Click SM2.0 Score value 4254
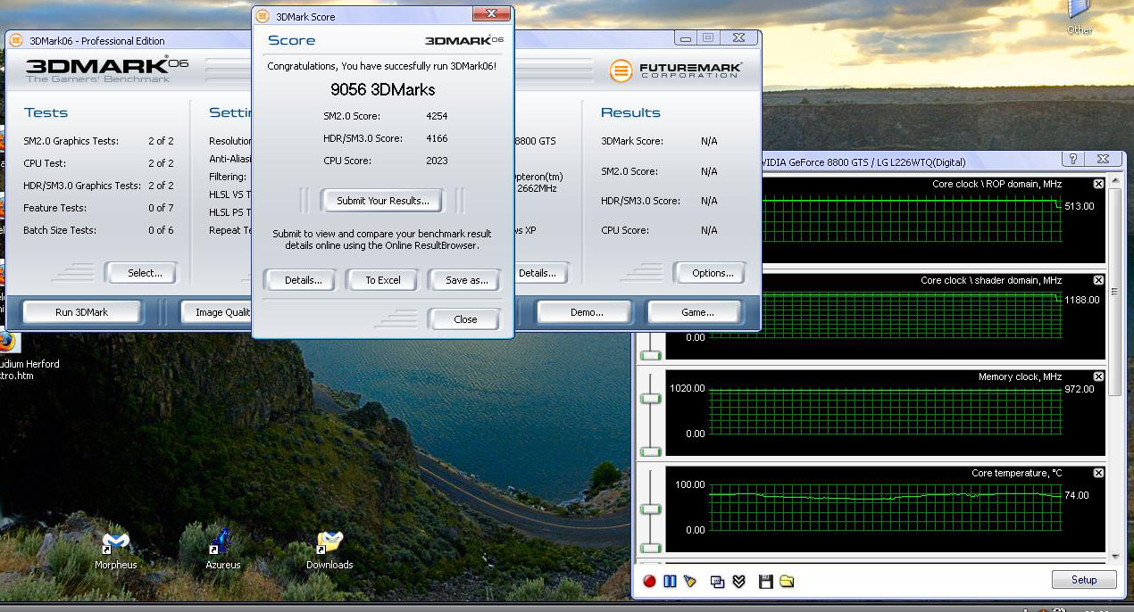Screen dimensions: 1134x612 [x=437, y=116]
